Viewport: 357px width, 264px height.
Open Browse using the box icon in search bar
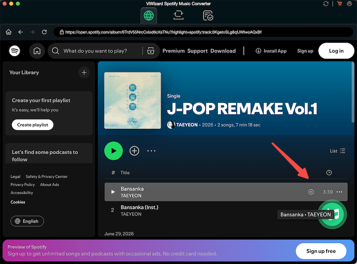click(x=150, y=51)
